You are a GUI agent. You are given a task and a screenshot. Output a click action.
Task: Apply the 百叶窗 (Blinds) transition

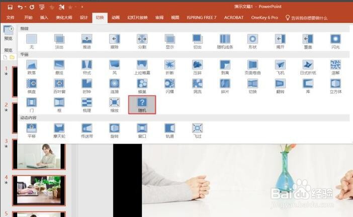point(59,86)
